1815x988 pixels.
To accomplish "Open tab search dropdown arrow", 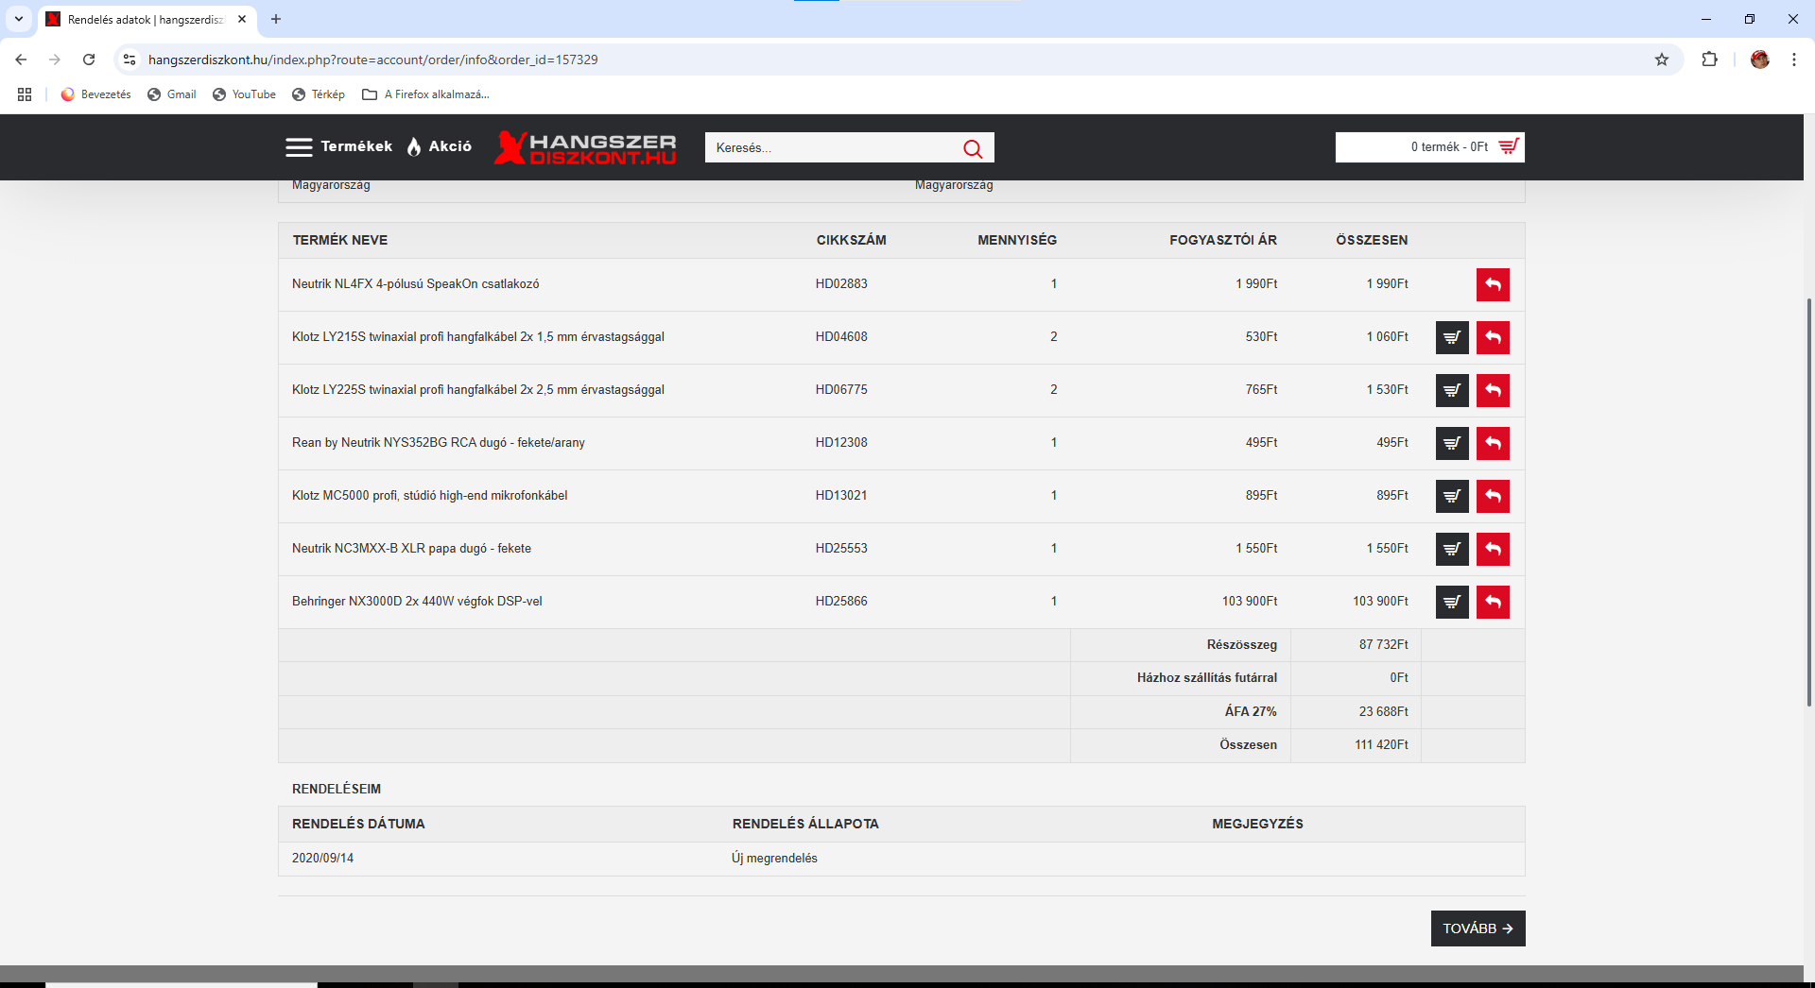I will point(18,19).
